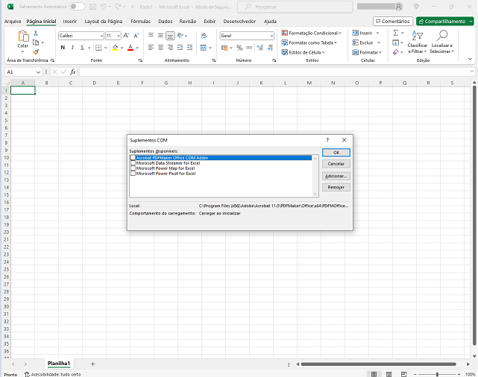This screenshot has height=377, width=478.
Task: Apply bold with the N button
Action: 63,48
